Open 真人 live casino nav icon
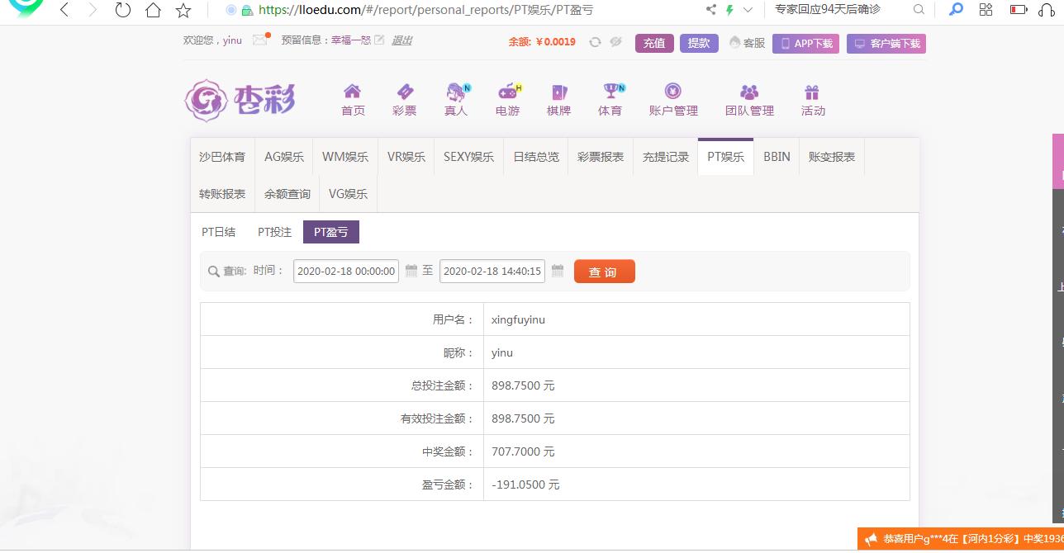 click(456, 100)
